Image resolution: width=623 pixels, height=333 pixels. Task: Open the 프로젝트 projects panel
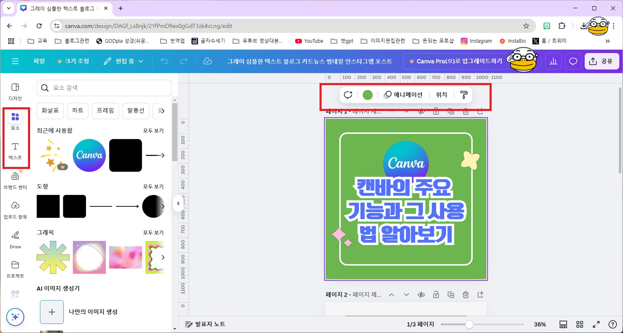click(x=15, y=269)
